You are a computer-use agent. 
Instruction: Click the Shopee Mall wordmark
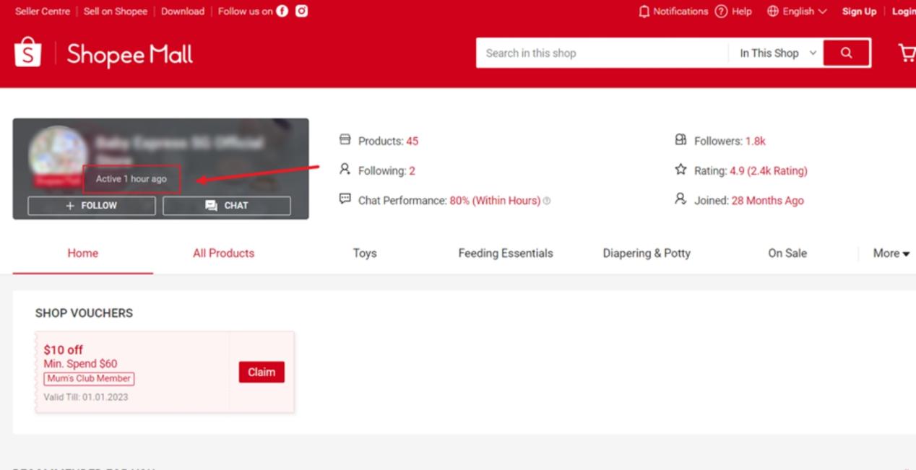click(x=130, y=54)
